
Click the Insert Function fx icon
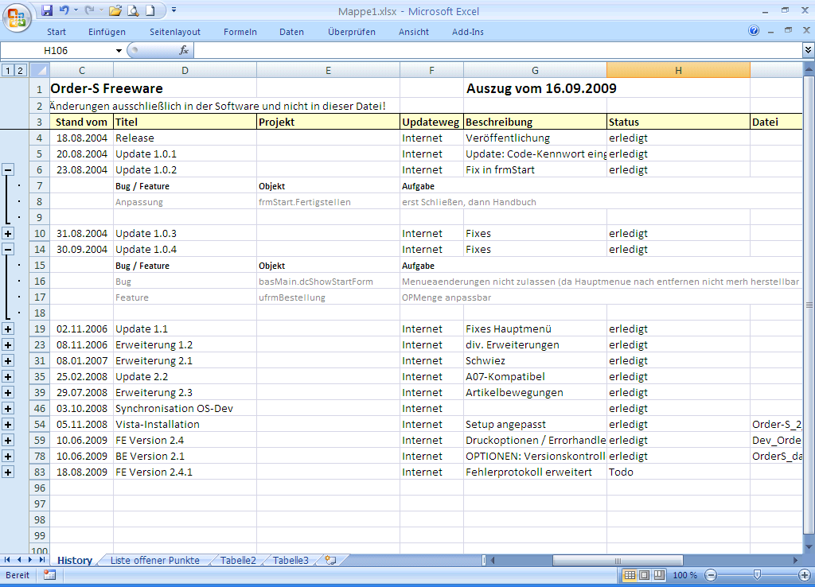(184, 50)
